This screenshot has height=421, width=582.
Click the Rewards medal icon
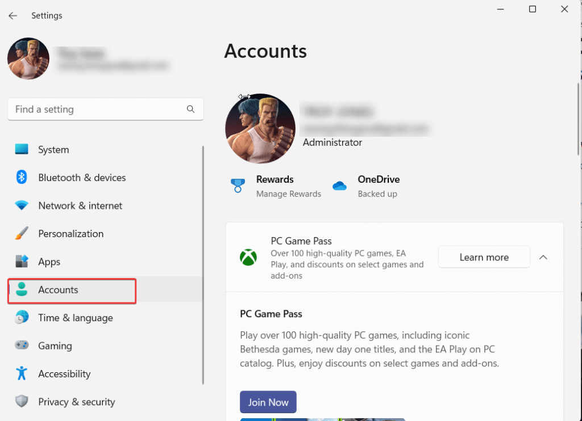point(238,186)
